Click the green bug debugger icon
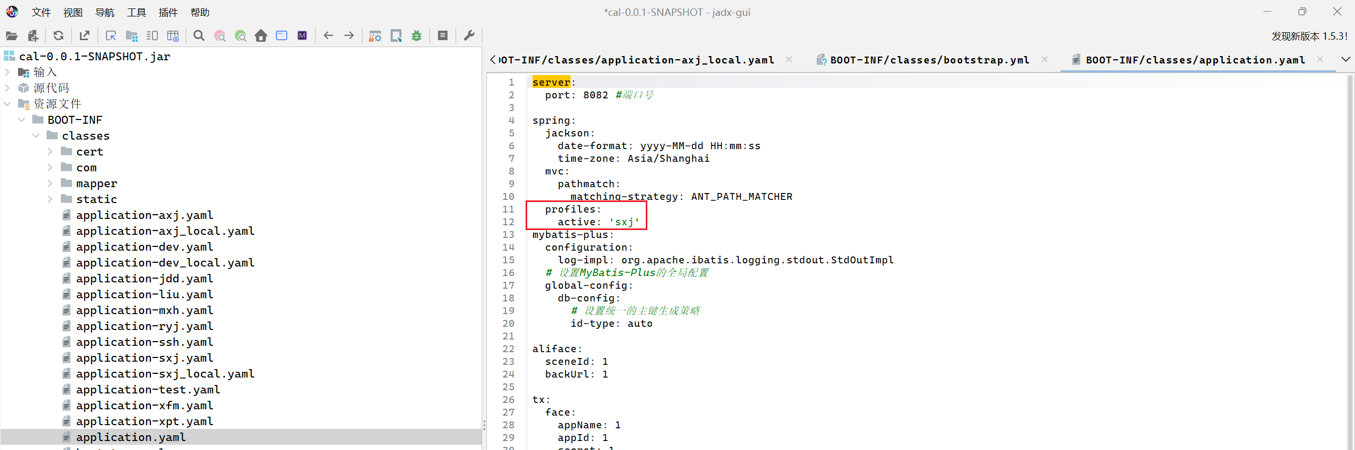Screen dimensions: 1355x450 pyautogui.click(x=417, y=36)
